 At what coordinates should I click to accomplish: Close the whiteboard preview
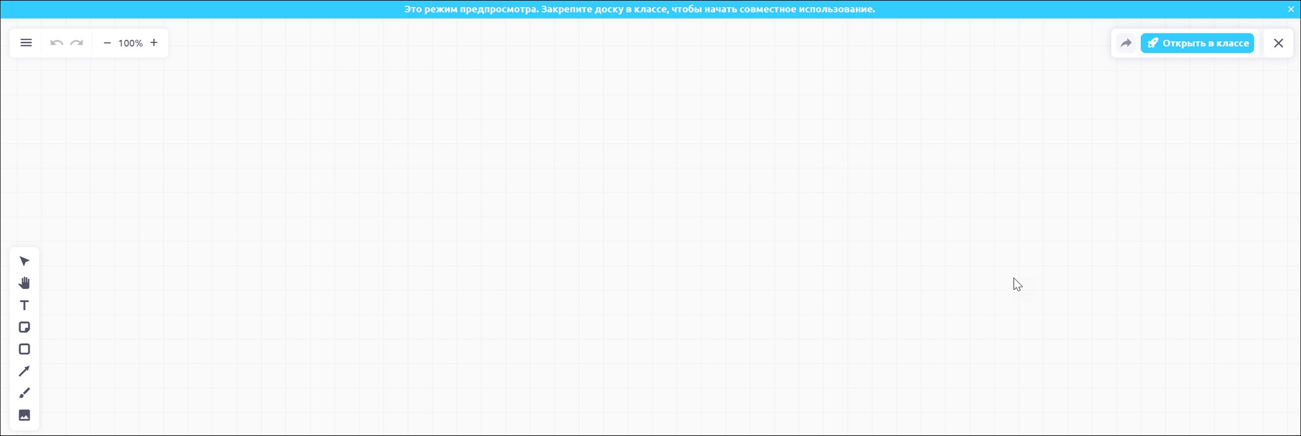1279,43
